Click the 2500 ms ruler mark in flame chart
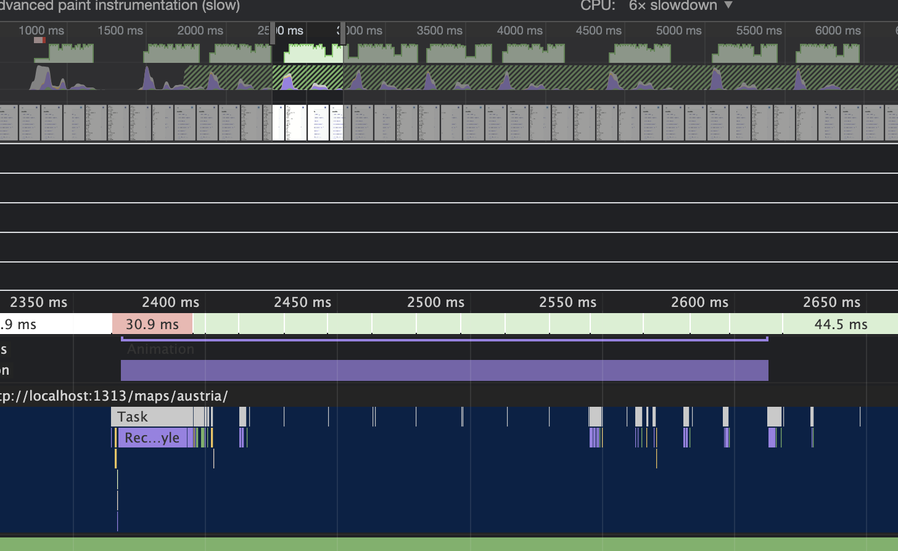The width and height of the screenshot is (898, 551). pyautogui.click(x=435, y=303)
